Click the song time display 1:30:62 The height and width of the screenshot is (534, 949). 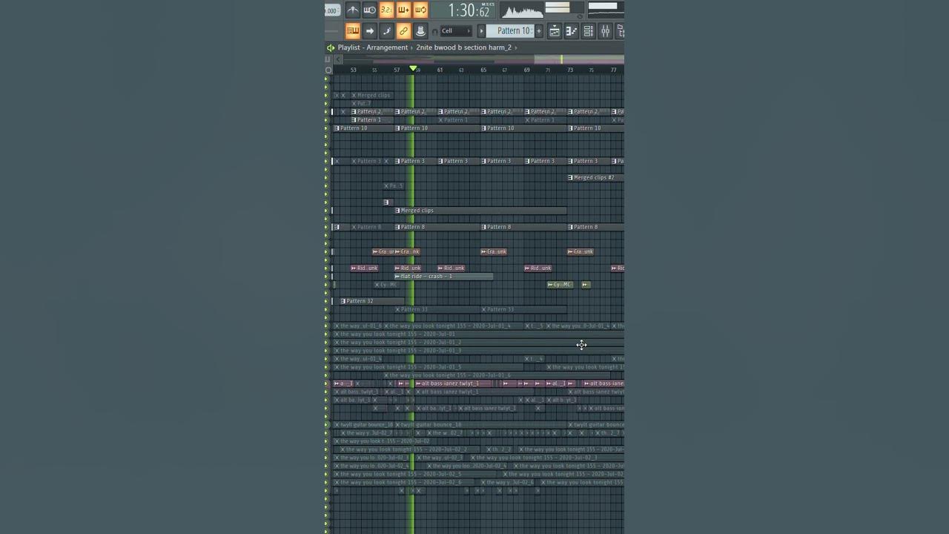469,10
